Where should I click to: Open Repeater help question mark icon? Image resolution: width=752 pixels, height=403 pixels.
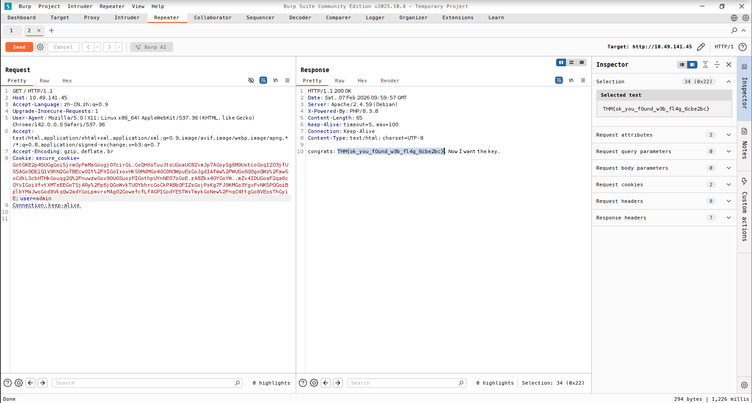tap(743, 47)
